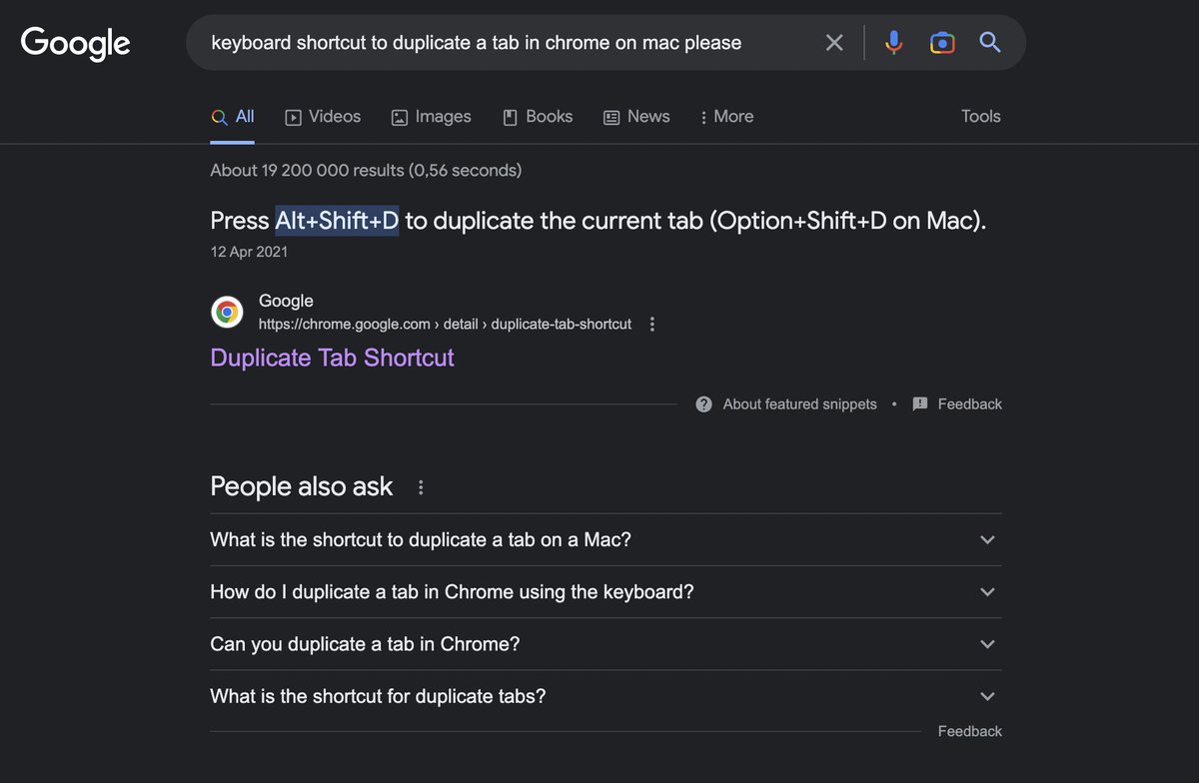
Task: Click About featured snippets question icon
Action: 704,404
